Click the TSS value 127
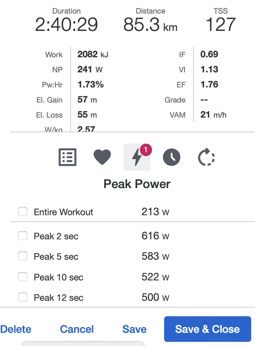Image resolution: width=255 pixels, height=346 pixels. (221, 24)
